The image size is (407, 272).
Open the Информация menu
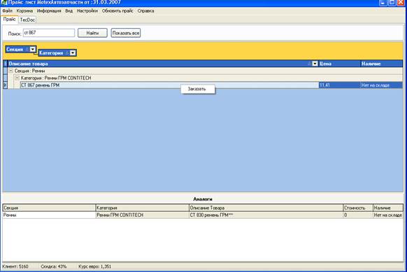coord(49,11)
